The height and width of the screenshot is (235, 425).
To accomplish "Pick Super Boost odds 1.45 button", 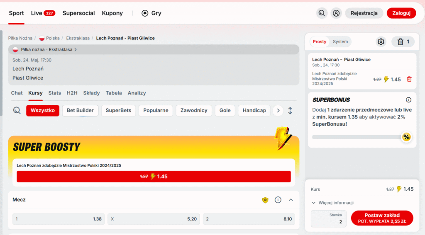I will tap(154, 177).
